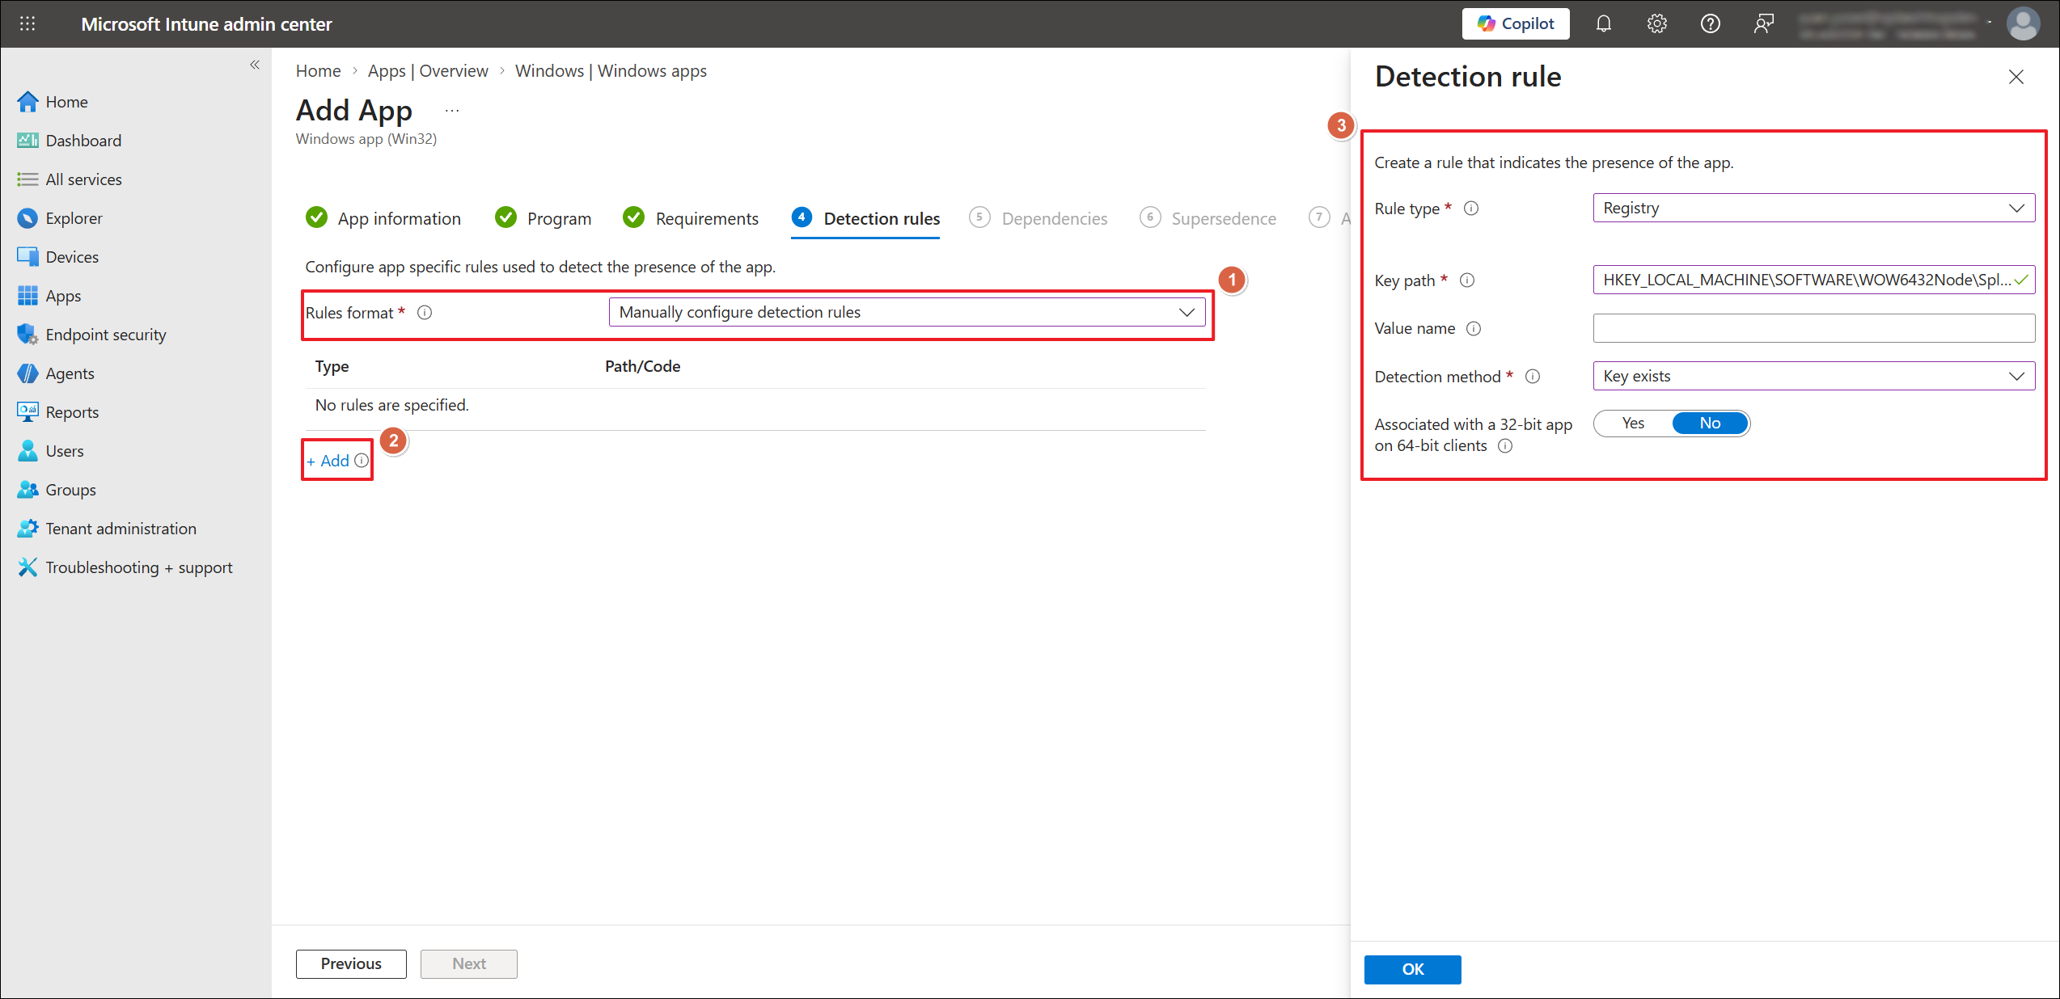Click the Windows | Windows apps breadcrumb
2060x999 pixels.
point(611,71)
